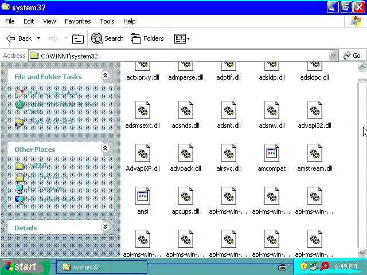Open the Search pane
This screenshot has height=275, width=367.
point(107,38)
